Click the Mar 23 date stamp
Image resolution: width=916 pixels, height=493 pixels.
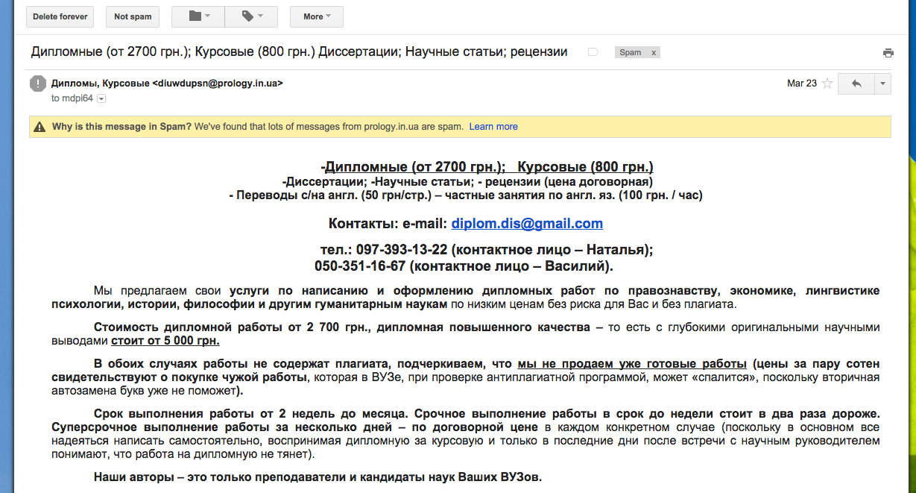pos(802,84)
